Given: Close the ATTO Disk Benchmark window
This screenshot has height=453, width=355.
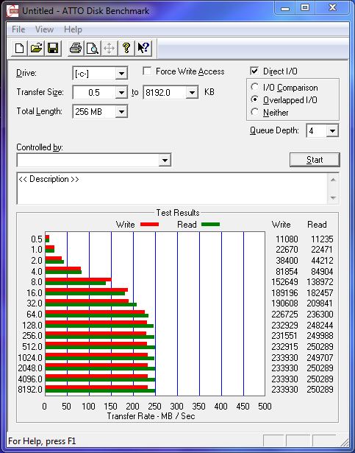Looking at the screenshot, I should pyautogui.click(x=332, y=8).
